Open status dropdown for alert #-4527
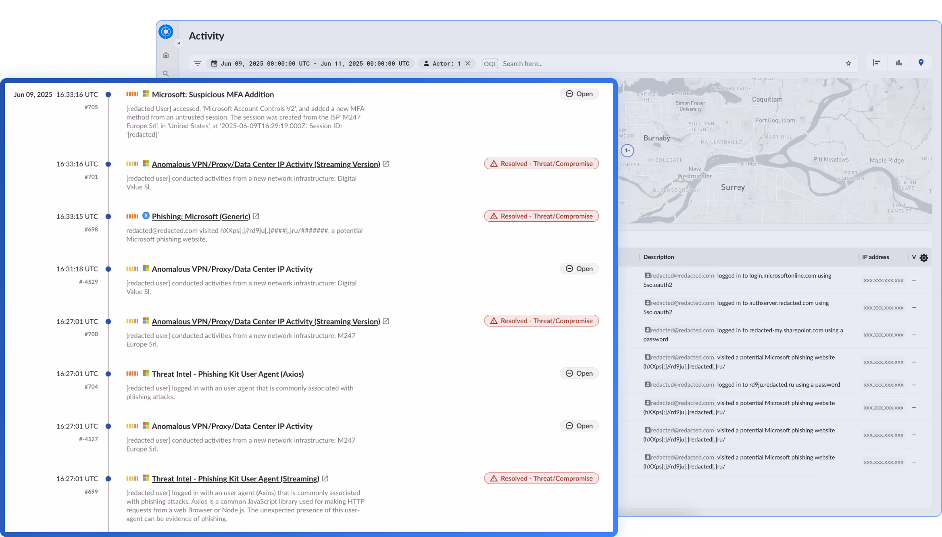The height and width of the screenshot is (537, 942). point(579,426)
